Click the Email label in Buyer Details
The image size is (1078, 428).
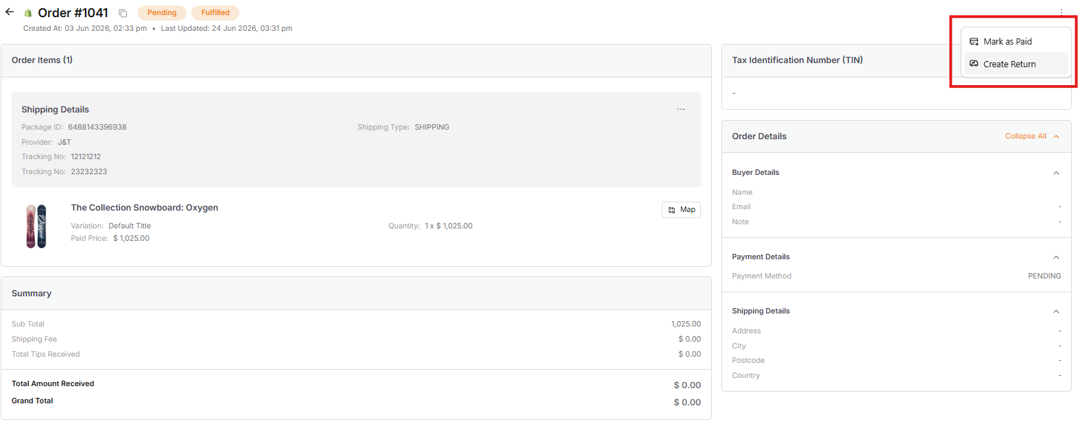pyautogui.click(x=741, y=207)
